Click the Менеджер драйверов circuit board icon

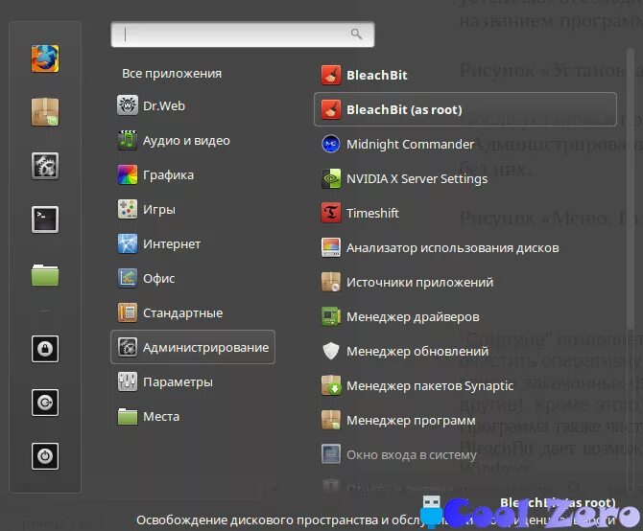331,316
